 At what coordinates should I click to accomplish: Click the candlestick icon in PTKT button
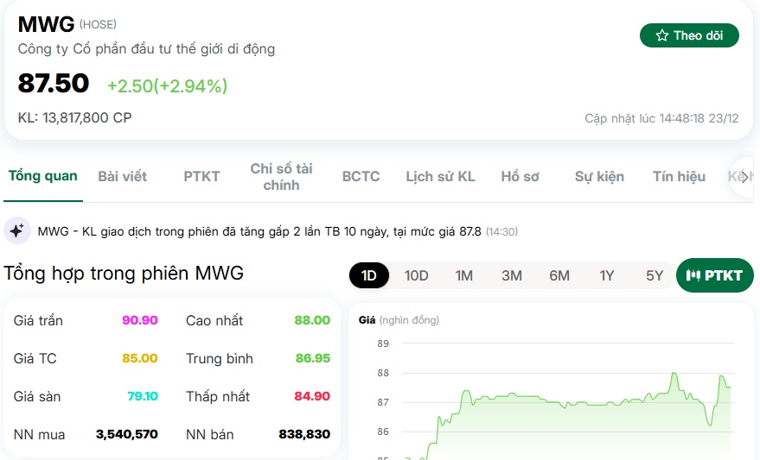pyautogui.click(x=693, y=275)
